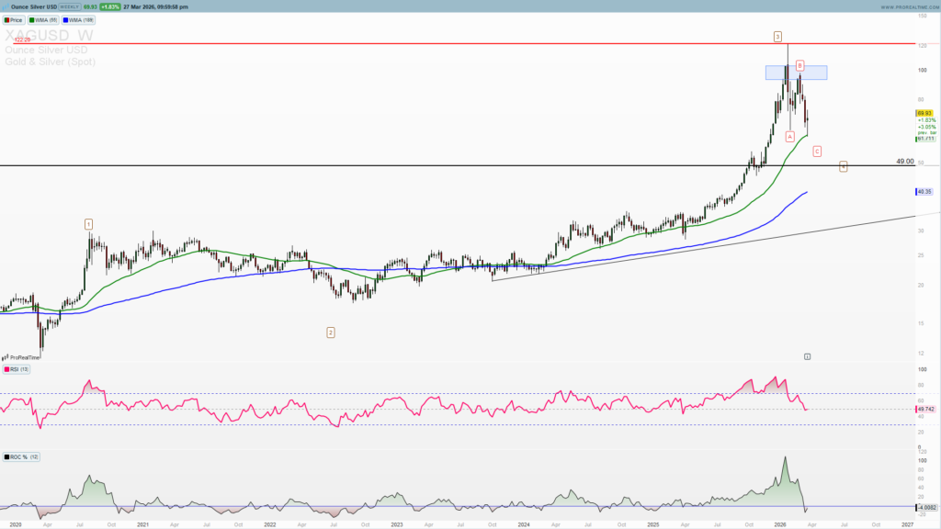Toggle the Price legend entry
The width and height of the screenshot is (941, 529).
tap(16, 19)
